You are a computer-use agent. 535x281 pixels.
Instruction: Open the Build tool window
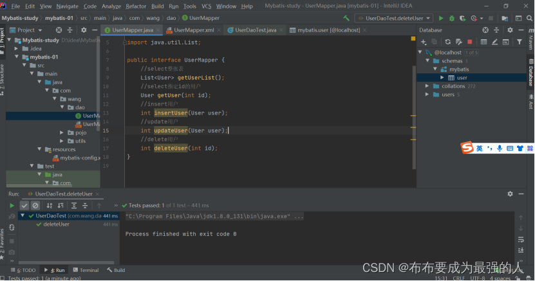pyautogui.click(x=116, y=270)
